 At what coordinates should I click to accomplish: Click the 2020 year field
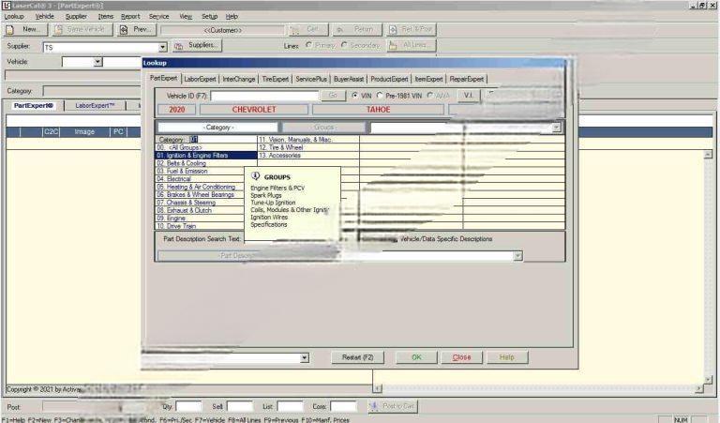[177, 110]
